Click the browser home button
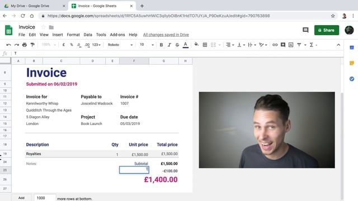Viewport: 358px width, 201px height. [32, 16]
